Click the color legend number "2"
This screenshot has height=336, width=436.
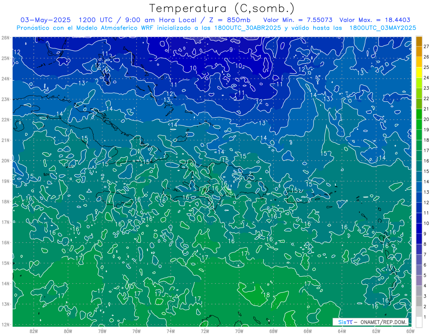[x=425, y=307]
